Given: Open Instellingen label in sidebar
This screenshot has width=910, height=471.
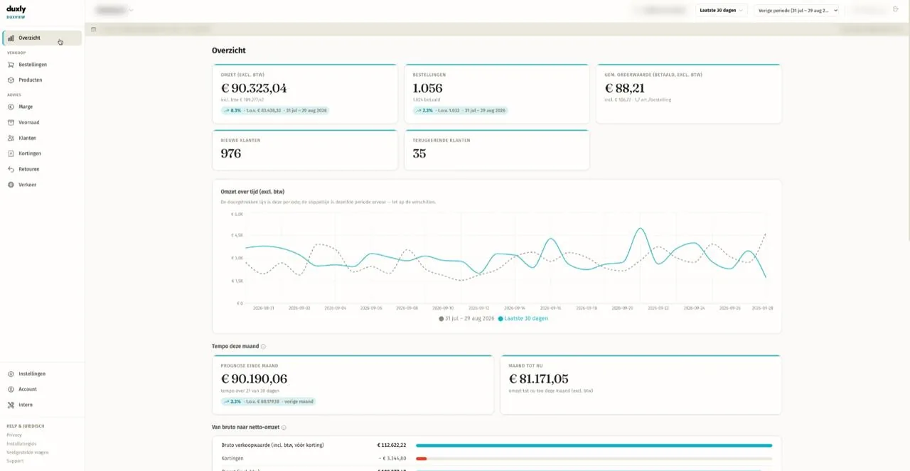Looking at the screenshot, I should pyautogui.click(x=32, y=374).
